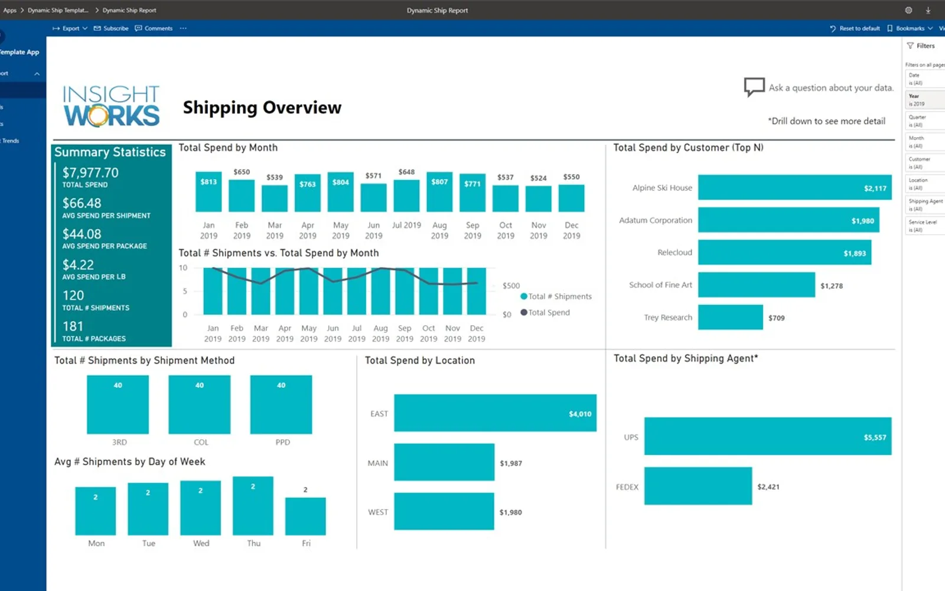Expand the Month filter card
The height and width of the screenshot is (591, 945).
(x=924, y=142)
